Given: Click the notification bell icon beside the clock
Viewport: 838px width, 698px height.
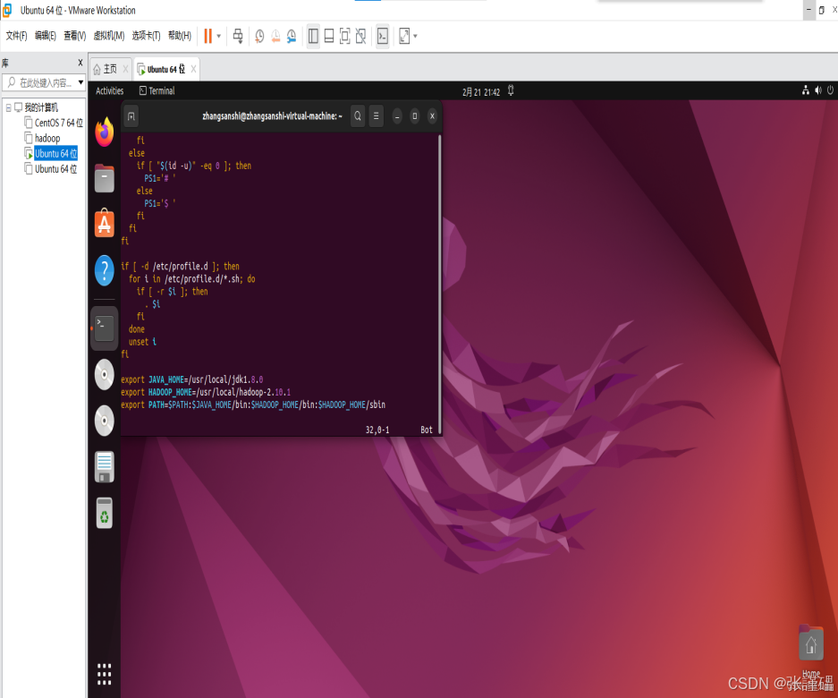Looking at the screenshot, I should (511, 90).
